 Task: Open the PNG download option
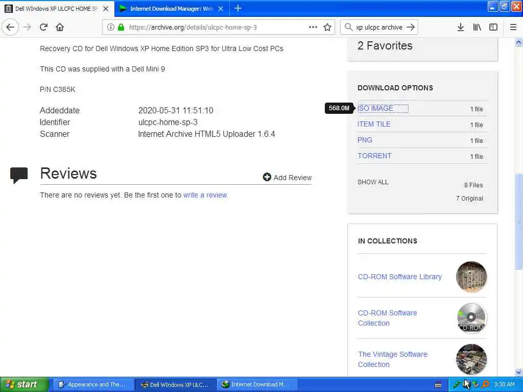pos(365,140)
